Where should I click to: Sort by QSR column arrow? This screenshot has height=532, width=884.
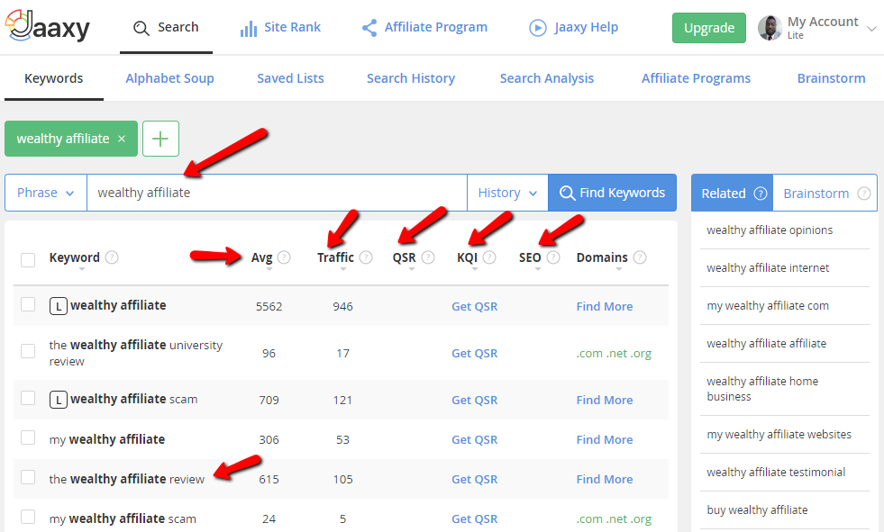pyautogui.click(x=412, y=270)
